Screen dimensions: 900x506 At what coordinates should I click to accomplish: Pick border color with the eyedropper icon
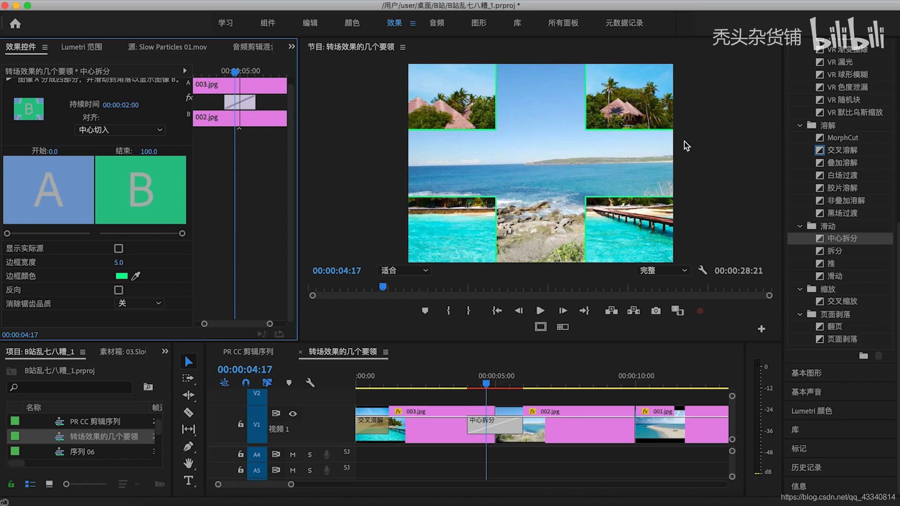coord(136,276)
